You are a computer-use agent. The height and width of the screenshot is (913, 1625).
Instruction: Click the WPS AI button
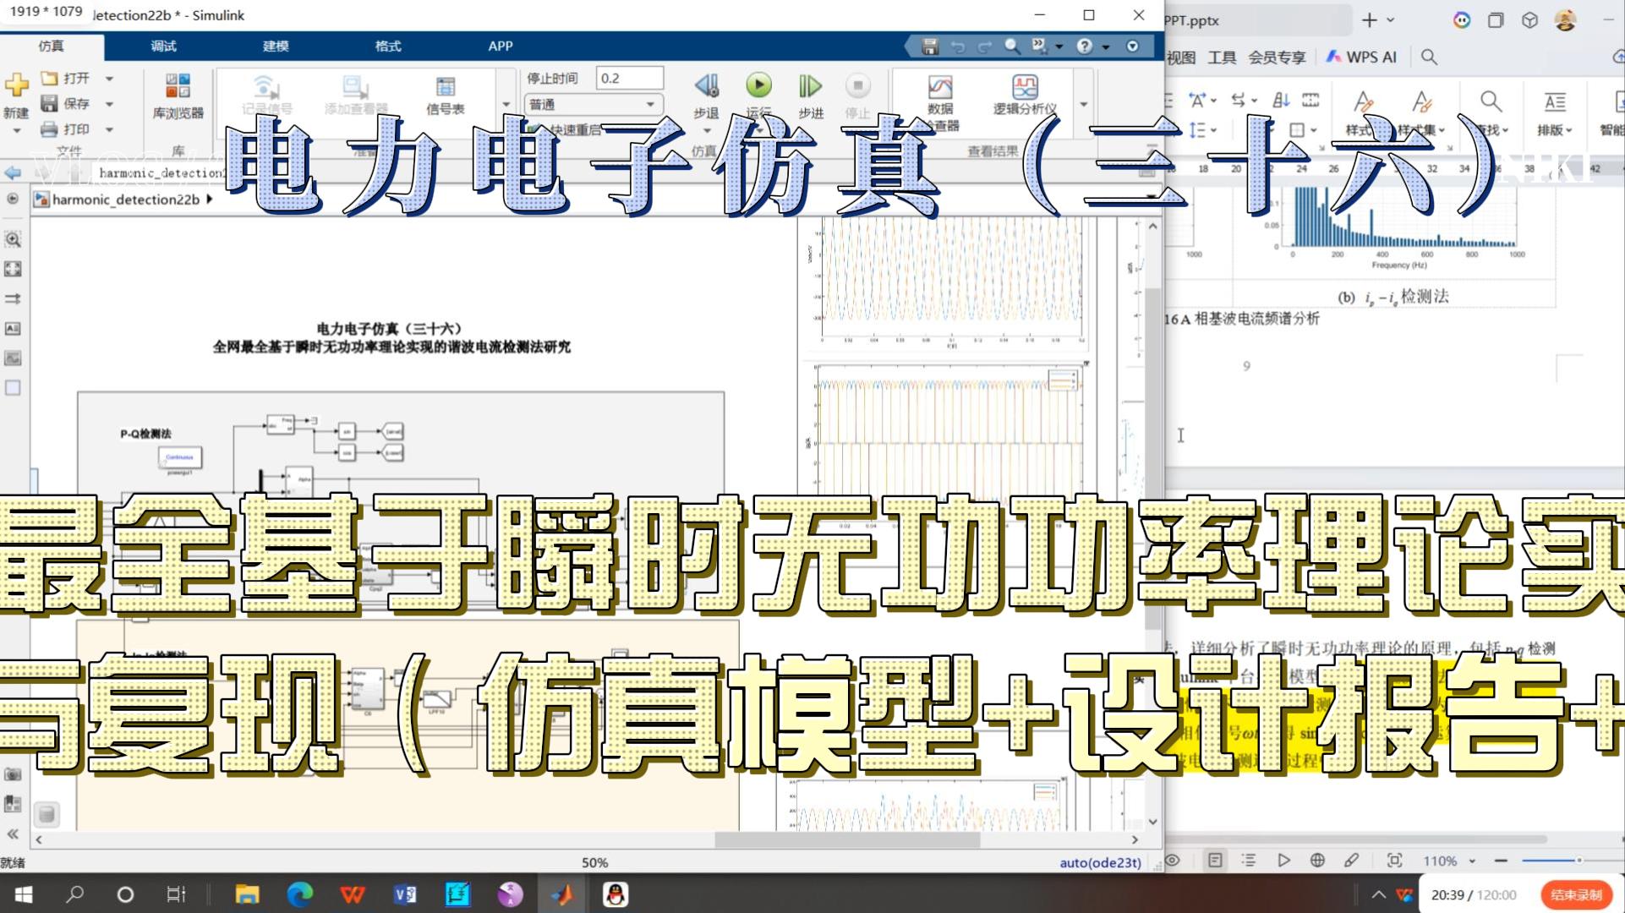point(1362,57)
